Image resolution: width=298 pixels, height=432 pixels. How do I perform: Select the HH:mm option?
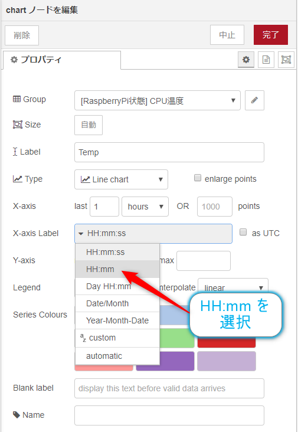(x=117, y=269)
